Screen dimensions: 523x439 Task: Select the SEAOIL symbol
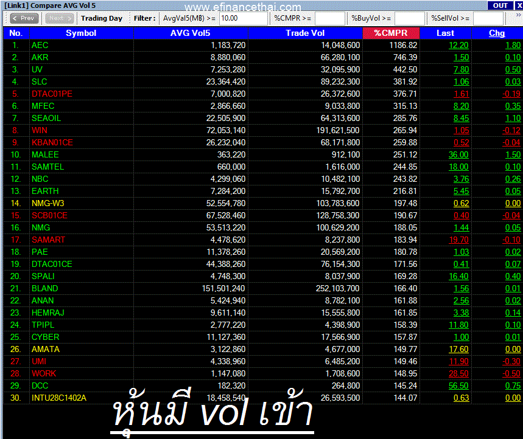pos(46,118)
